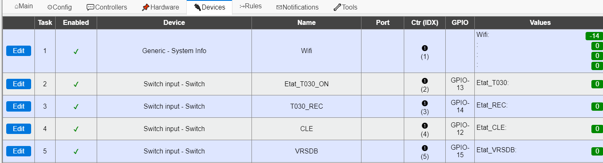Click Edit for the CLE task
603x163 pixels.
pyautogui.click(x=19, y=129)
